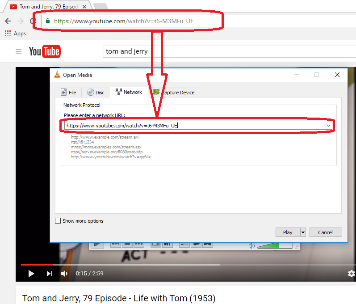
Task: Select the Network tab
Action: [x=129, y=92]
